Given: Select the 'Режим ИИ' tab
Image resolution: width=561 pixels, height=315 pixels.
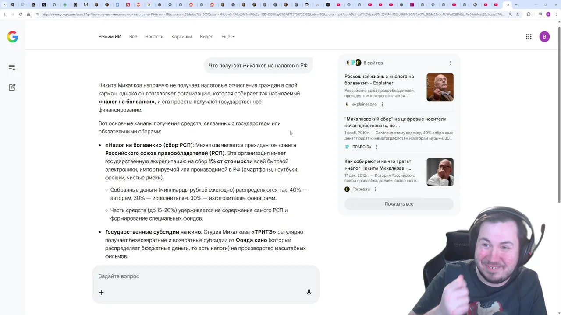Looking at the screenshot, I should coord(110,37).
